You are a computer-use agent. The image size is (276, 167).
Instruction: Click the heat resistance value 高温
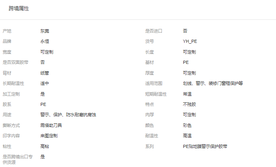point(187,136)
